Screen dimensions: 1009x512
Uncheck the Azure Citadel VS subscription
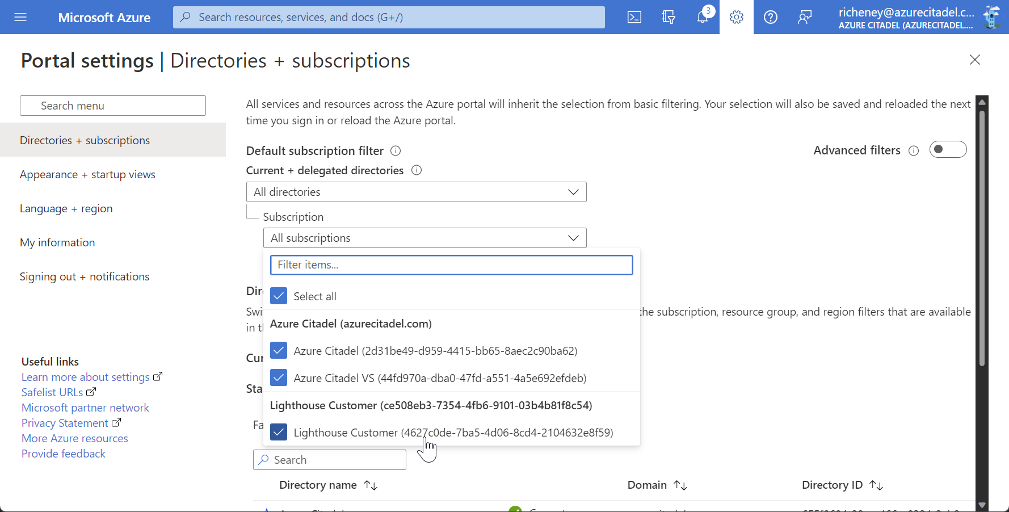(x=278, y=377)
